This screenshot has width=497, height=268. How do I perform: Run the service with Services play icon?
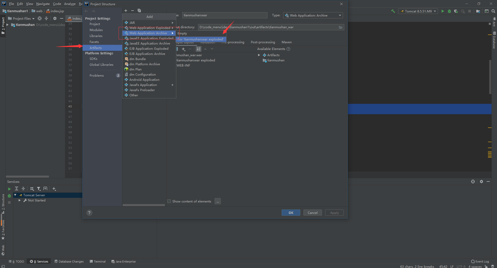pyautogui.click(x=9, y=189)
